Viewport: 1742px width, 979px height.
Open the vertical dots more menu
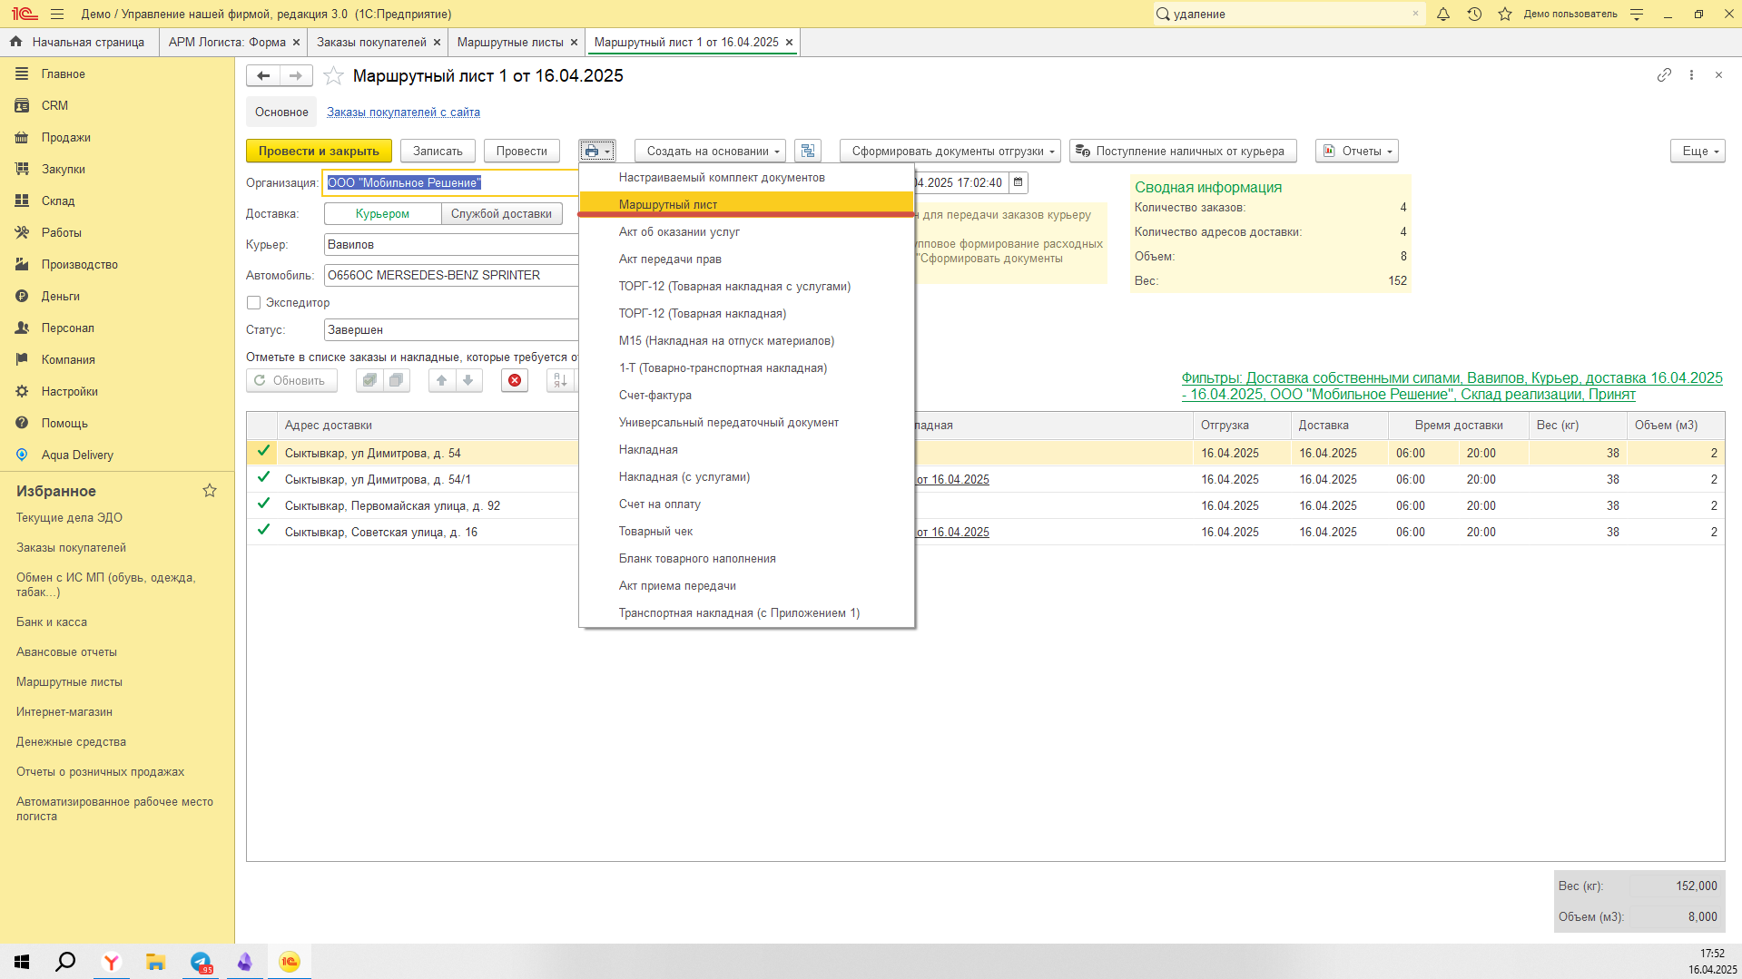click(x=1691, y=75)
